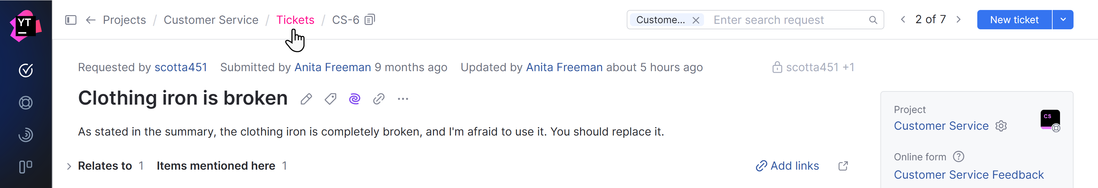The image size is (1098, 188).
Task: Click the visibility lock for scotta451 +1
Action: tap(777, 67)
